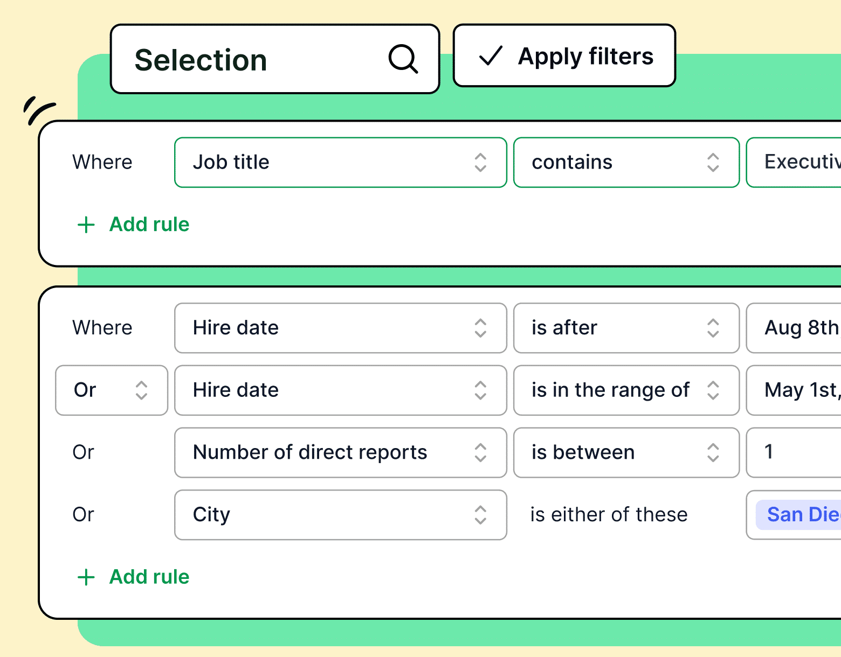Click the chevron arrows next to contains
This screenshot has width=841, height=657.
[713, 163]
